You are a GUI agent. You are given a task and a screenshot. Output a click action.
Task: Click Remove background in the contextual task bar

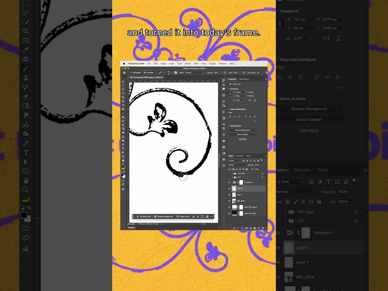164,216
